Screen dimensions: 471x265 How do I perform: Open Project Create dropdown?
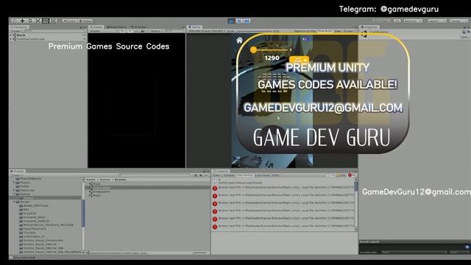pos(16,175)
